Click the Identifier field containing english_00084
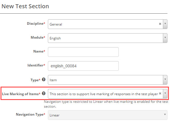The width and height of the screenshot is (170, 123). click(x=83, y=66)
